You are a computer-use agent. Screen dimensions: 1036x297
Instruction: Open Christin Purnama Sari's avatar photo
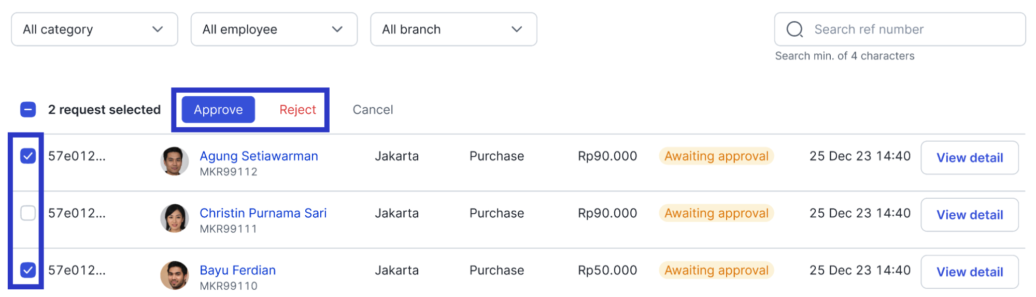pos(175,218)
